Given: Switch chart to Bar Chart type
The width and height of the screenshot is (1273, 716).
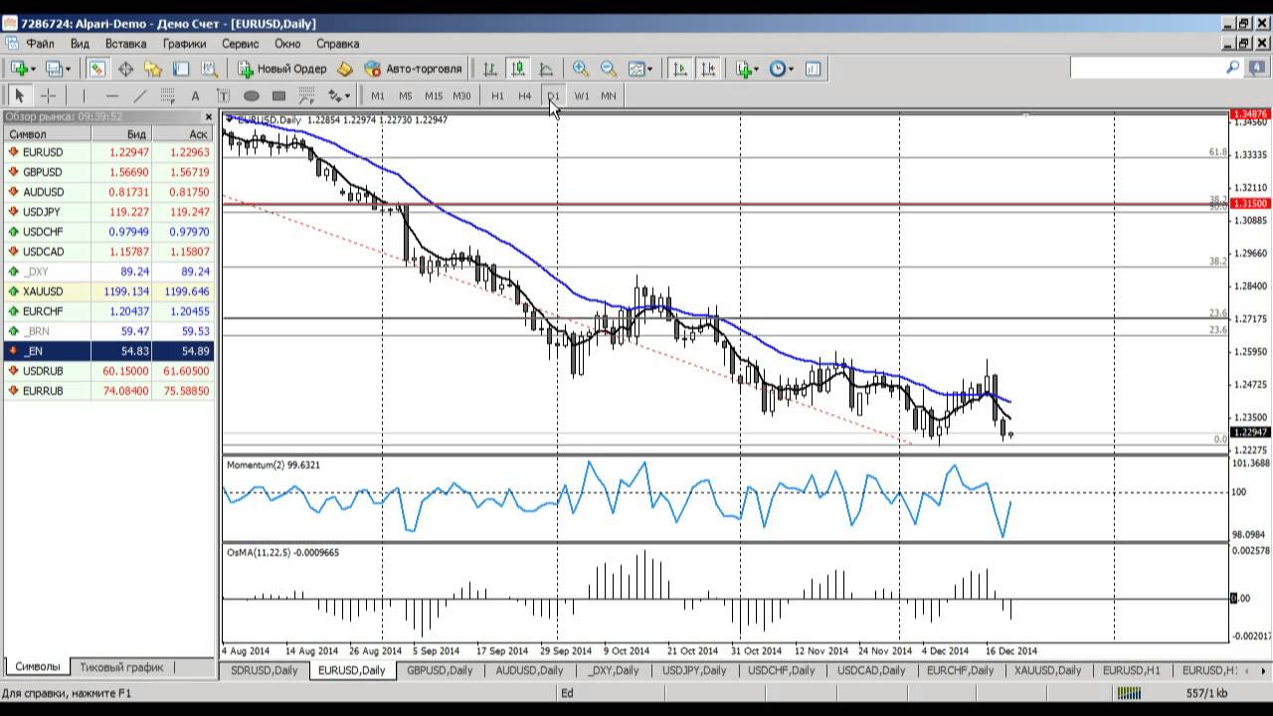Looking at the screenshot, I should coord(489,69).
